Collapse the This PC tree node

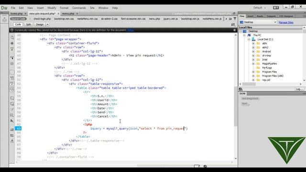click(244, 35)
